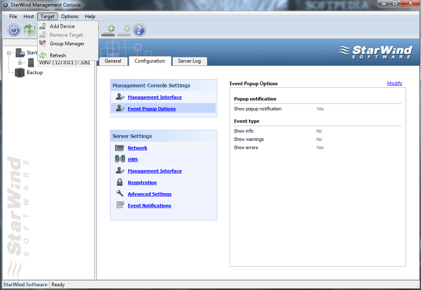Image resolution: width=421 pixels, height=290 pixels.
Task: Click the StarWind Servers root computer icon
Action: click(20, 53)
